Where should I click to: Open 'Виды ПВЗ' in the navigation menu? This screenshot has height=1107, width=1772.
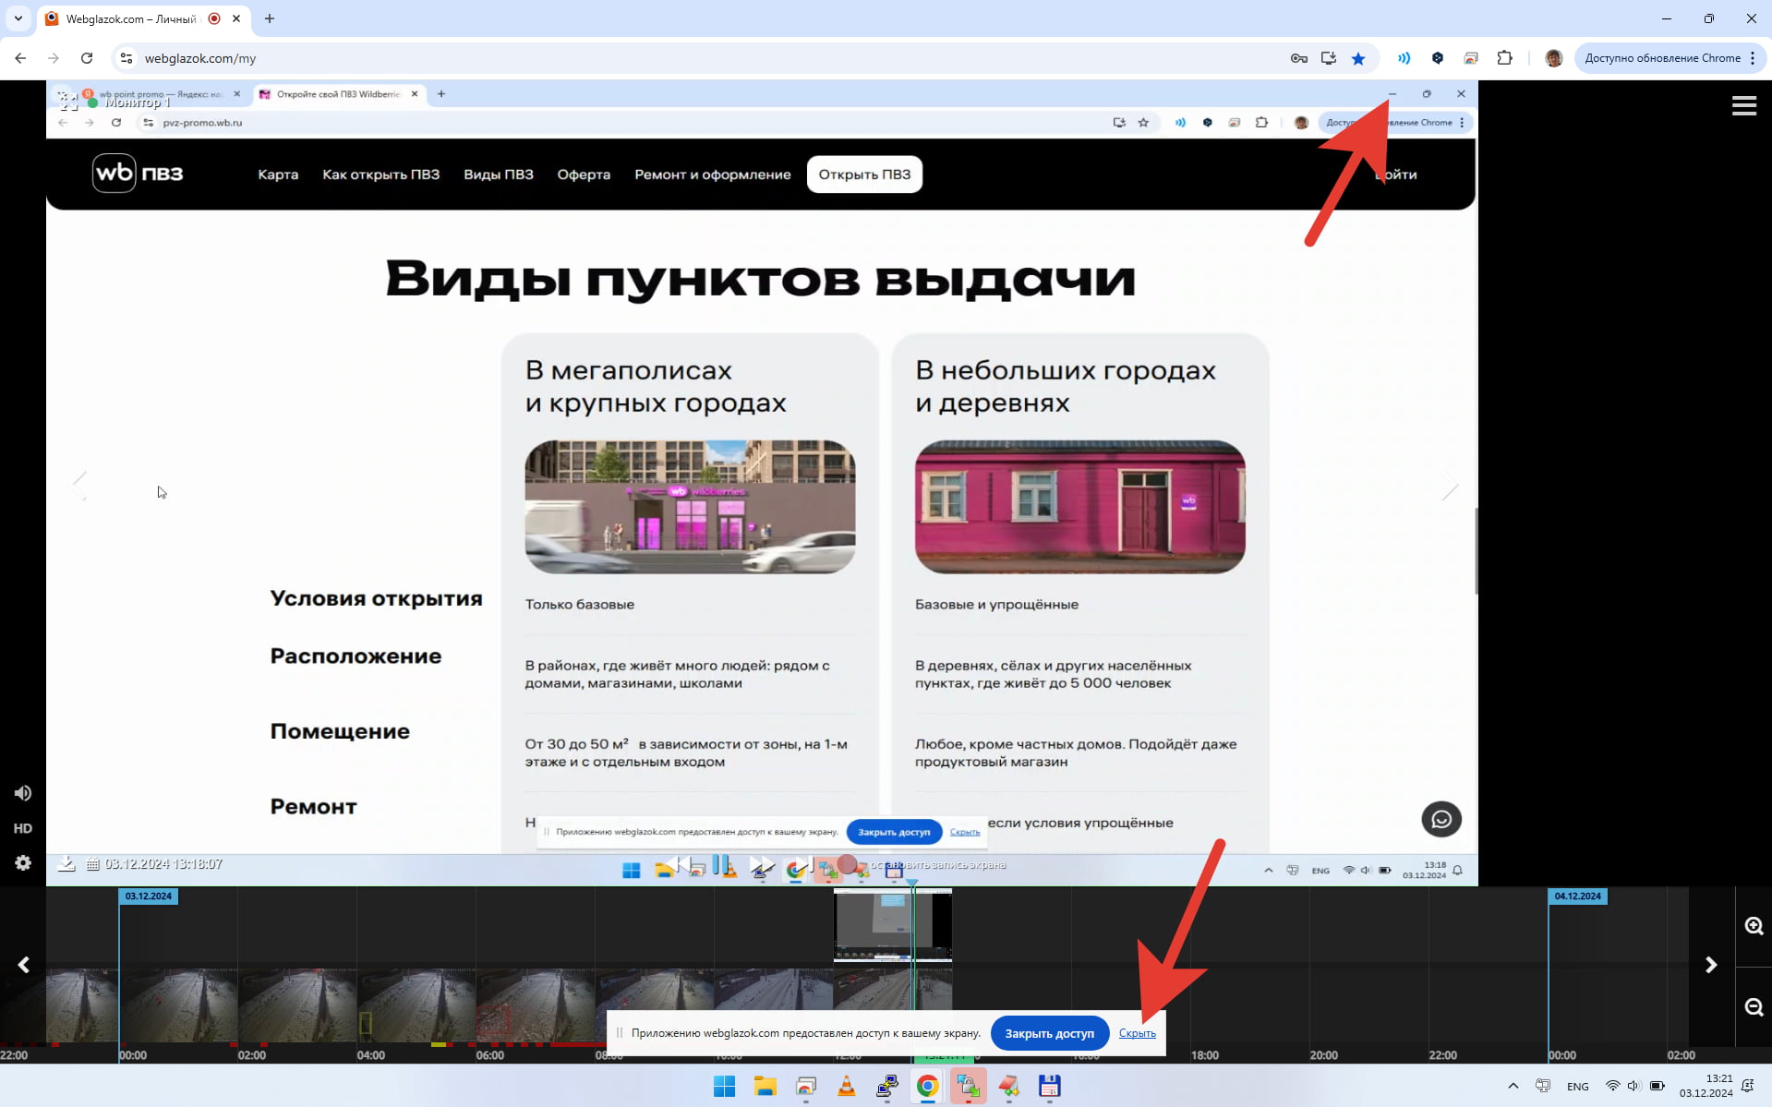(x=499, y=174)
